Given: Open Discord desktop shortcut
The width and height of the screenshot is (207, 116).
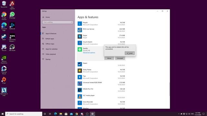Looking at the screenshot, I should coord(4,48).
